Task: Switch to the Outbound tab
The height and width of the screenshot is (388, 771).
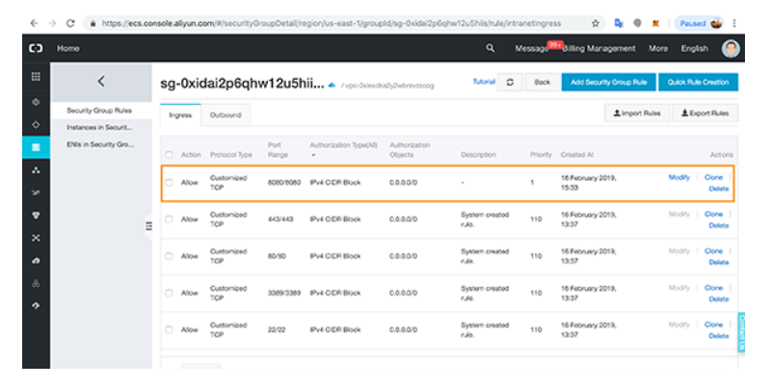Action: coord(226,115)
